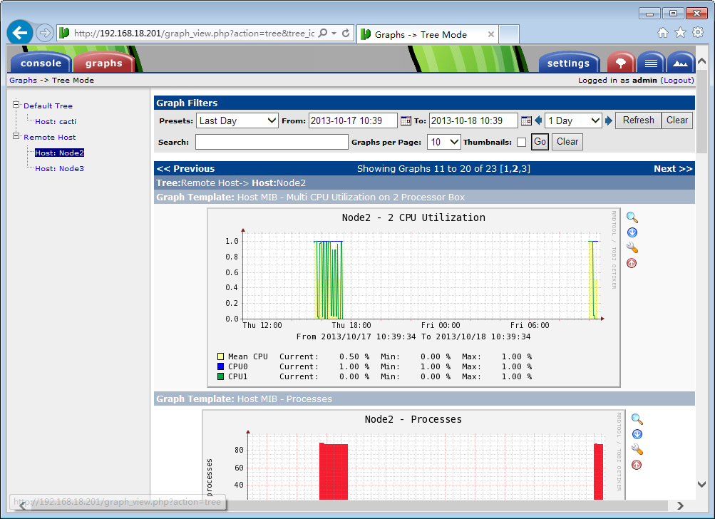This screenshot has width=715, height=519.
Task: Switch to preview view mode tab icon
Action: click(680, 63)
